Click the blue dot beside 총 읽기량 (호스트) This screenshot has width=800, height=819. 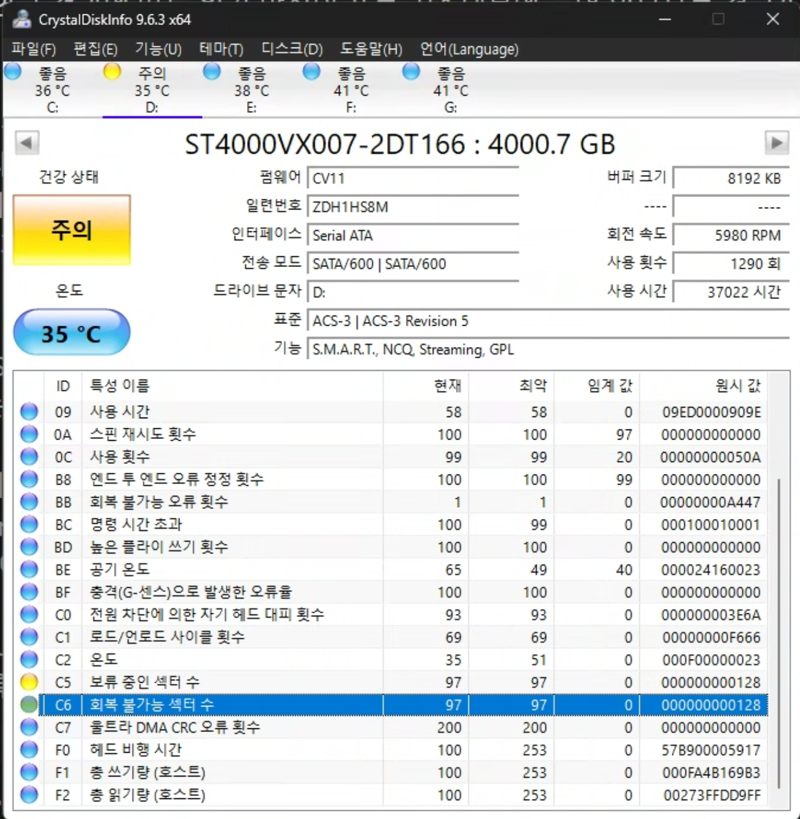pos(29,795)
